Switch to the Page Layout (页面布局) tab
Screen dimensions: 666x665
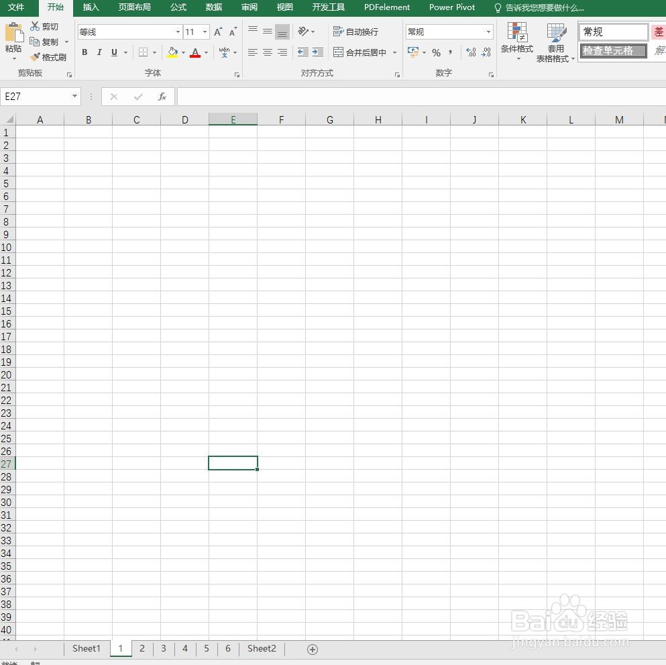click(x=134, y=7)
